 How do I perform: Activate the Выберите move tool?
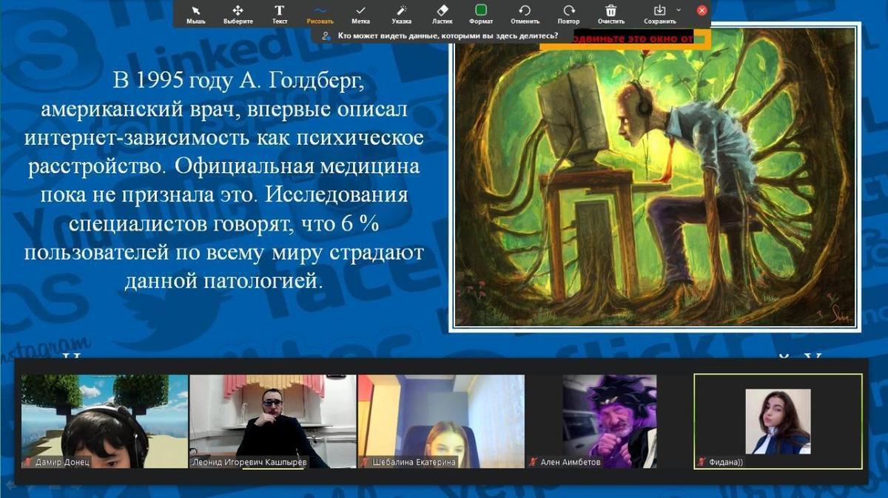coord(238,13)
